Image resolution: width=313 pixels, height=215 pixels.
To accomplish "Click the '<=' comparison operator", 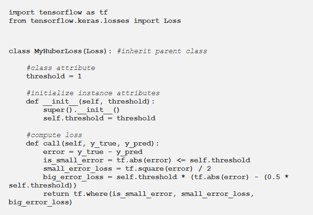I will [180, 160].
